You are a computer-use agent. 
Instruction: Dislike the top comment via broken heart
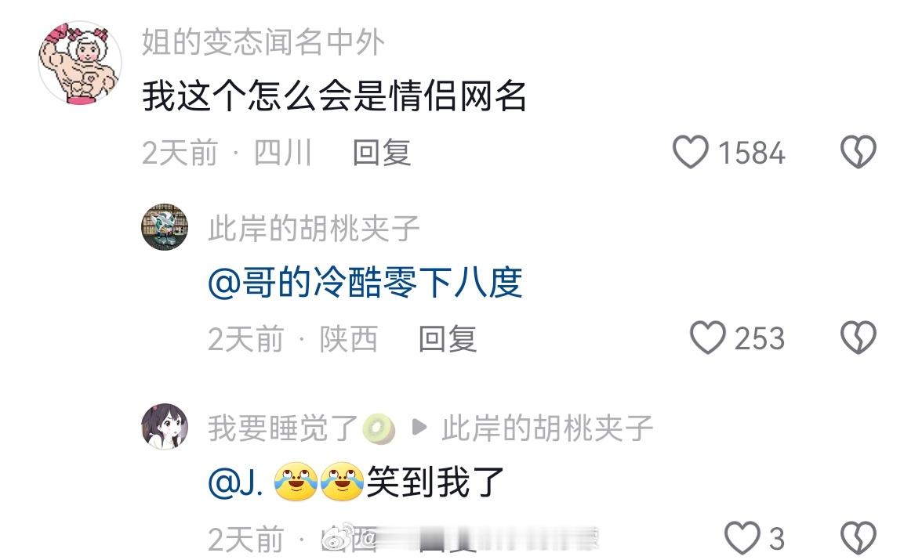pyautogui.click(x=858, y=152)
